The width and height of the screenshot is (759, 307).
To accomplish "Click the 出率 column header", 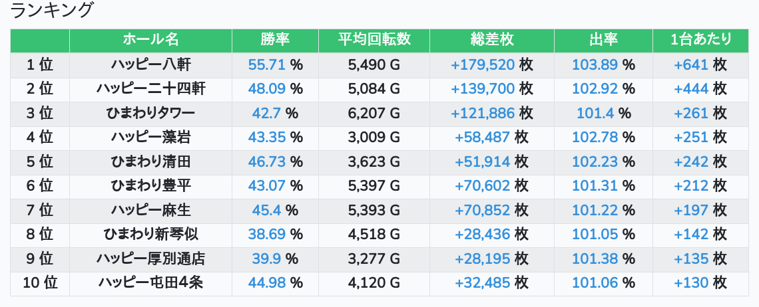I will click(603, 40).
